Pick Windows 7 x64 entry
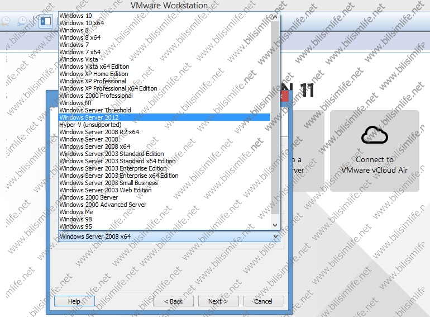Viewport: 430px width, 317px height. [164, 52]
